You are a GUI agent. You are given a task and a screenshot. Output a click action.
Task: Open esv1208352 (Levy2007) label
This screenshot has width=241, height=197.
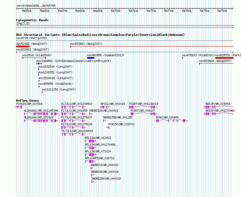tap(55, 72)
